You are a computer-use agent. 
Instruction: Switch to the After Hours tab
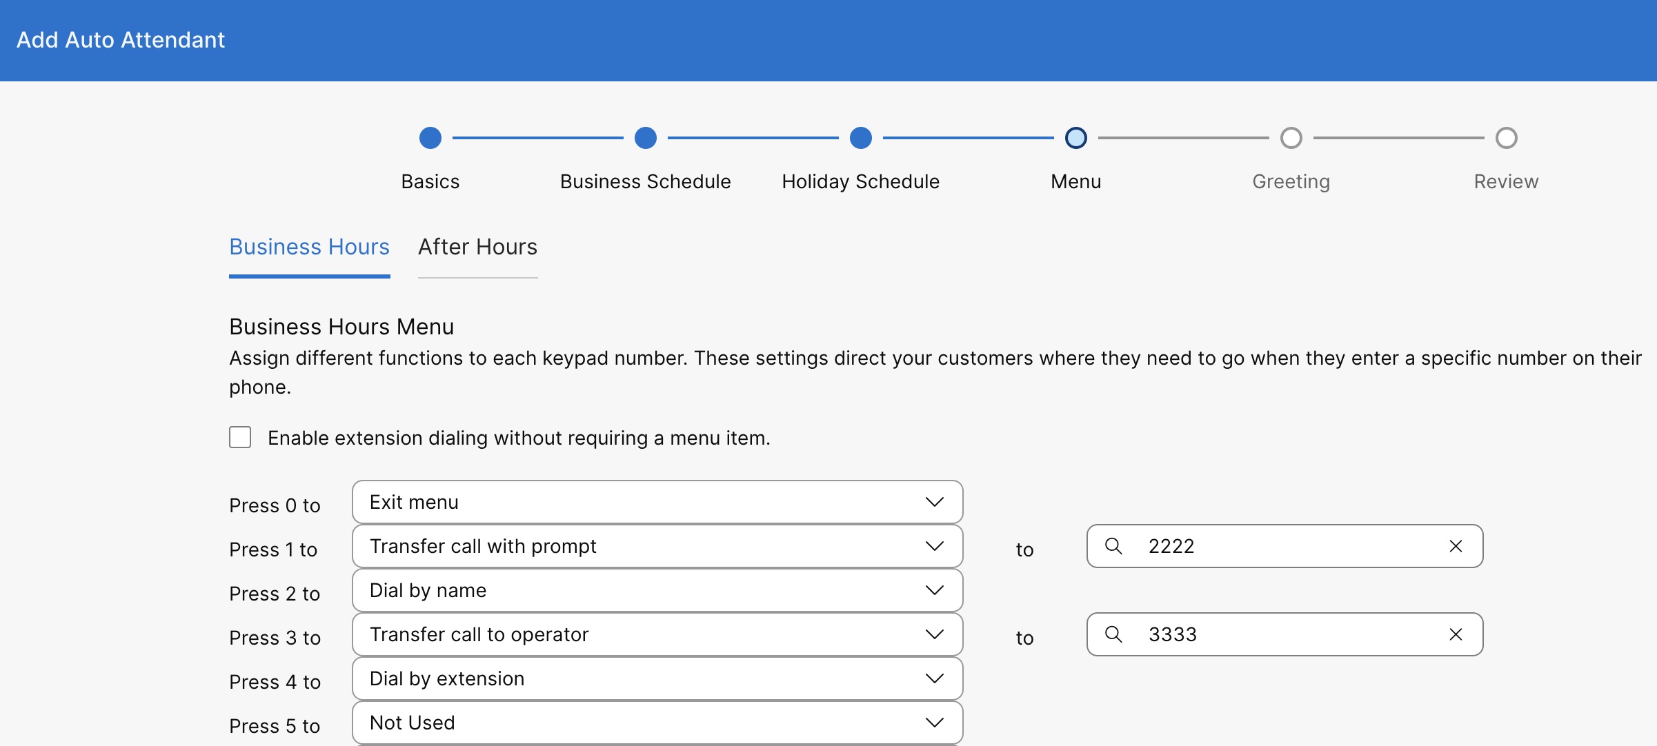tap(477, 246)
